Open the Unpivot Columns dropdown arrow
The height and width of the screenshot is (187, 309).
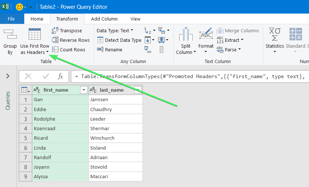(x=168, y=30)
